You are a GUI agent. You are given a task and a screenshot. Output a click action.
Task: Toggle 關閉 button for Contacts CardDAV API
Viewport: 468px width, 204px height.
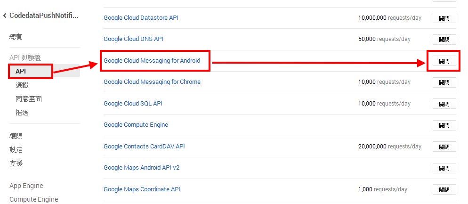444,147
